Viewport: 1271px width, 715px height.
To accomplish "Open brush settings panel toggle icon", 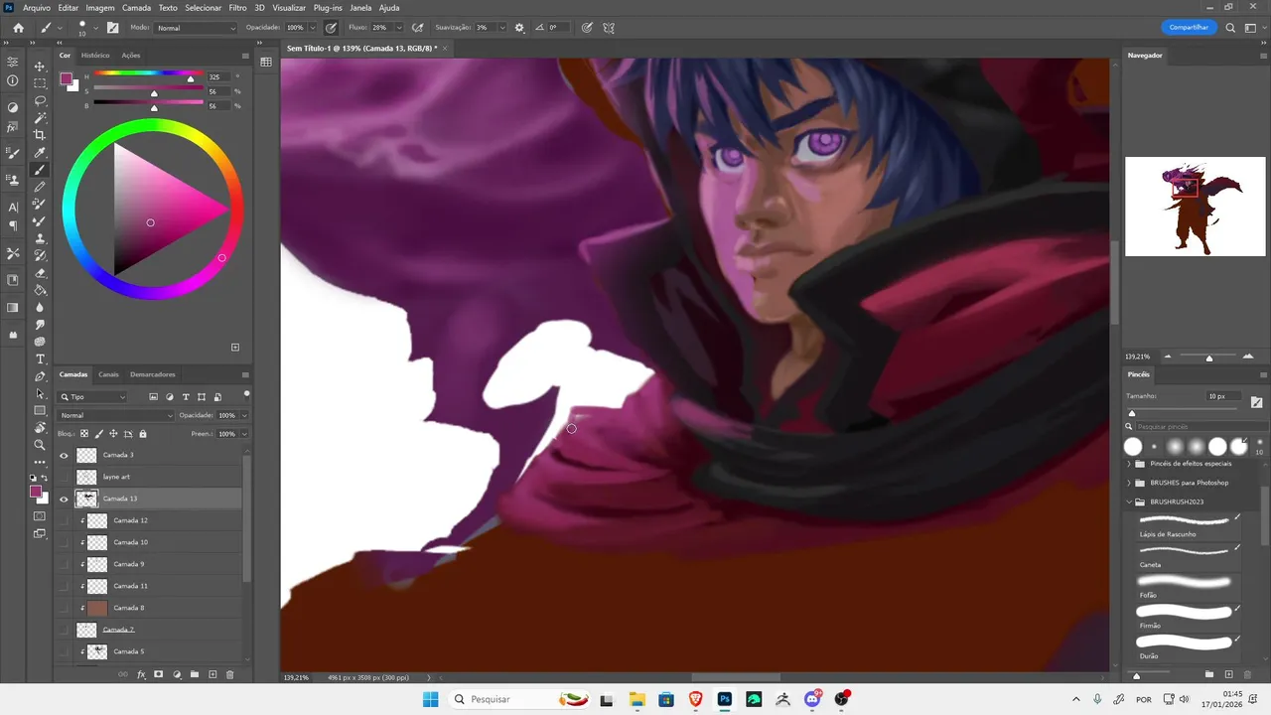I will point(112,28).
